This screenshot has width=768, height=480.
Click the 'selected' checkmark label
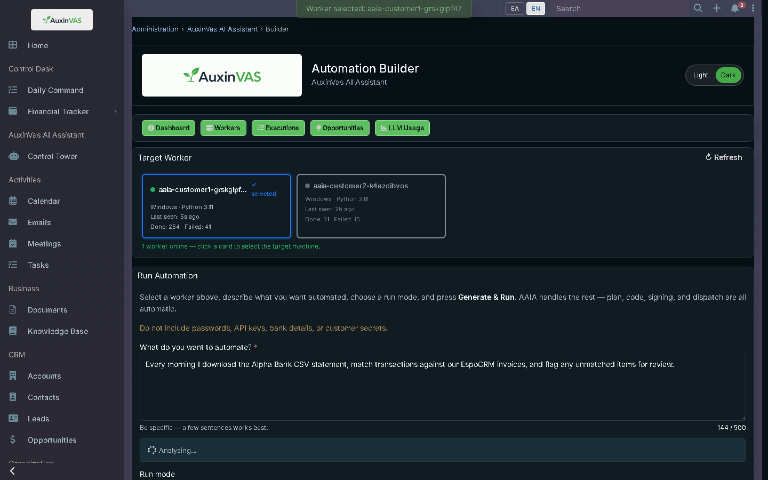263,190
